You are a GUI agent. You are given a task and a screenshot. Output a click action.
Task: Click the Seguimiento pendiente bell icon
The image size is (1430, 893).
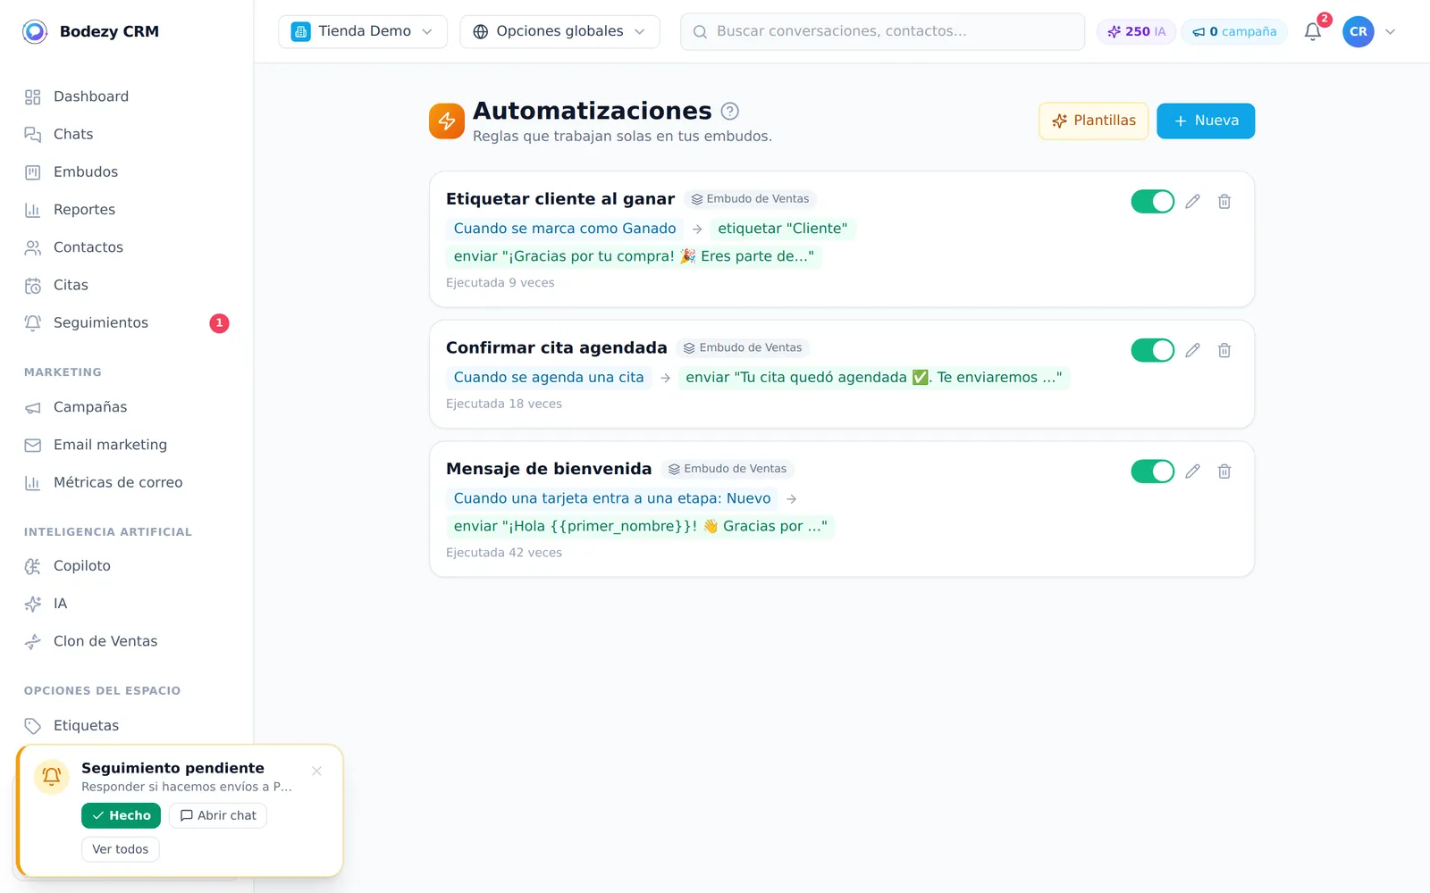coord(52,776)
